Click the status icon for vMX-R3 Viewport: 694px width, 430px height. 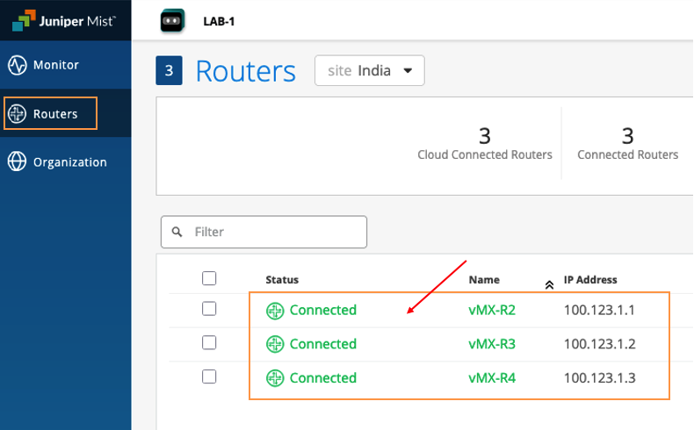(275, 344)
